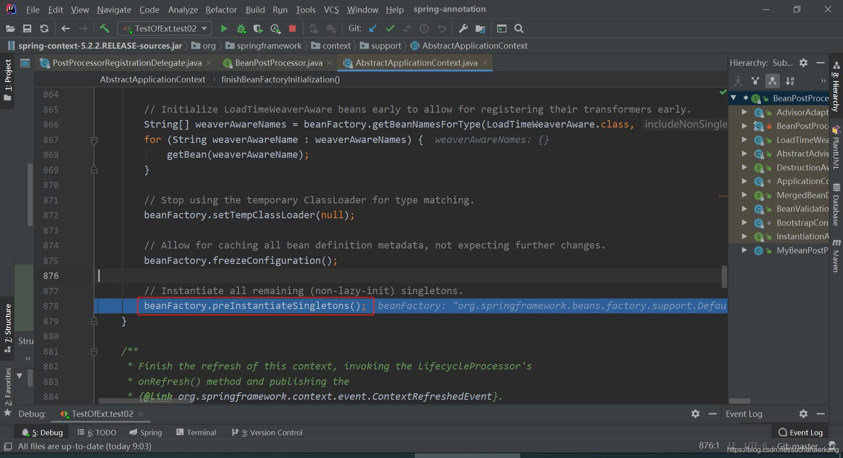
Task: Open TestOfExt.test02 run configuration dropdown
Action: [165, 28]
